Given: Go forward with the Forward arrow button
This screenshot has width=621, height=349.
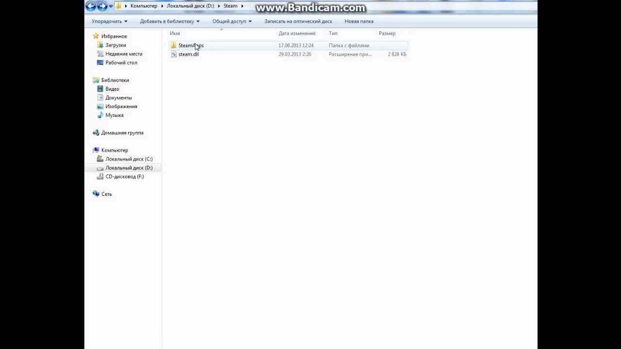Looking at the screenshot, I should click(x=102, y=6).
